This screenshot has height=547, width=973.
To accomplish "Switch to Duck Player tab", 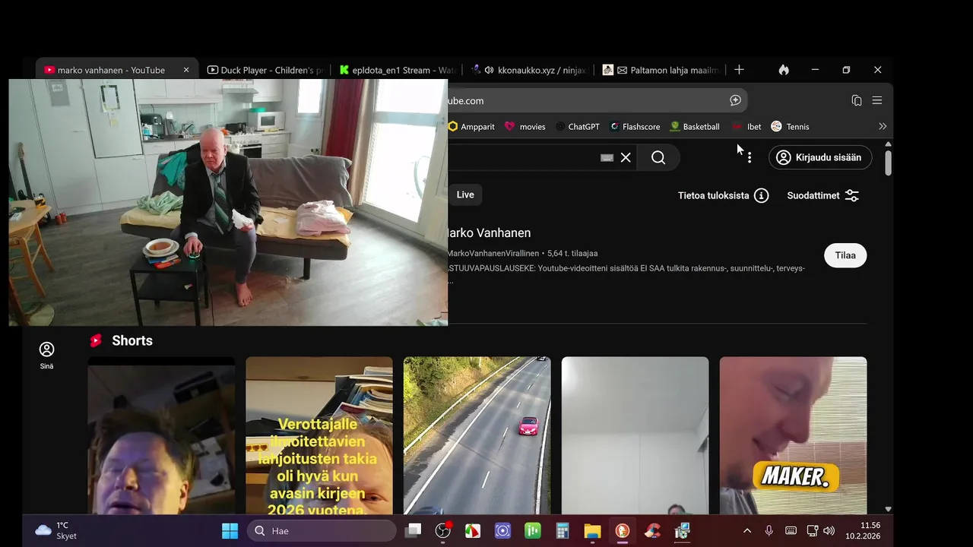I will click(x=265, y=70).
